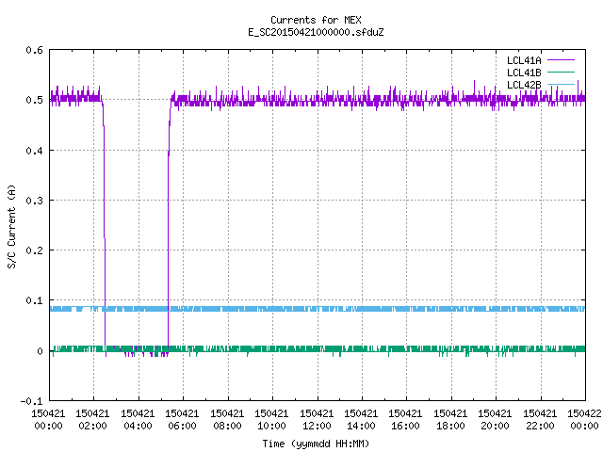Click the '150421 14:00' time tick label
Screen dimensions: 603x452
point(361,420)
